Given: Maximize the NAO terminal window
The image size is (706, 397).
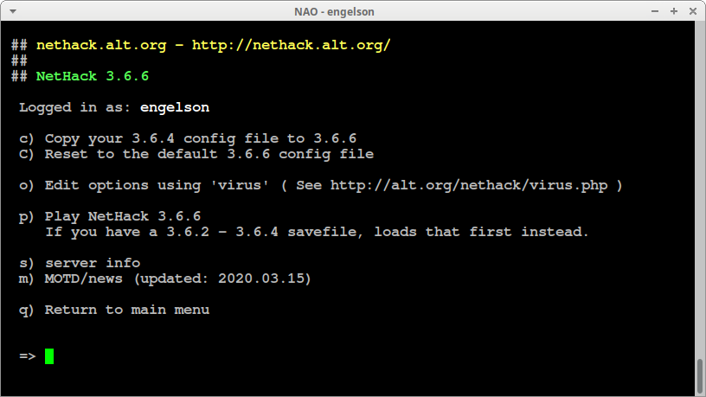Looking at the screenshot, I should click(674, 10).
